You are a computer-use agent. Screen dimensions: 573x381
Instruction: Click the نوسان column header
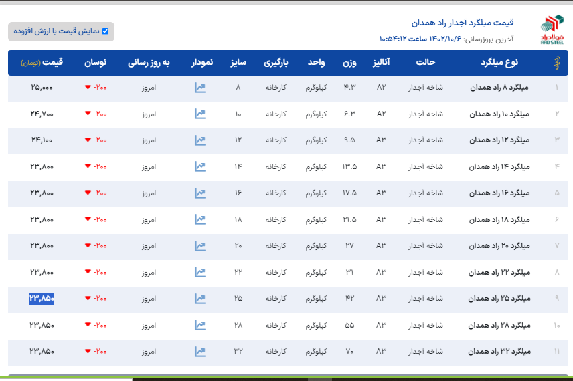(x=95, y=63)
